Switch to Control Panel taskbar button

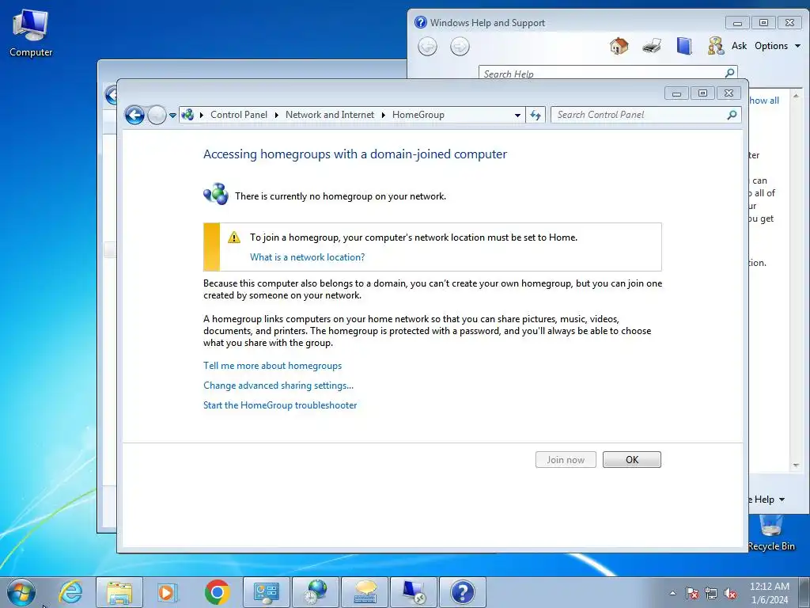pos(267,592)
